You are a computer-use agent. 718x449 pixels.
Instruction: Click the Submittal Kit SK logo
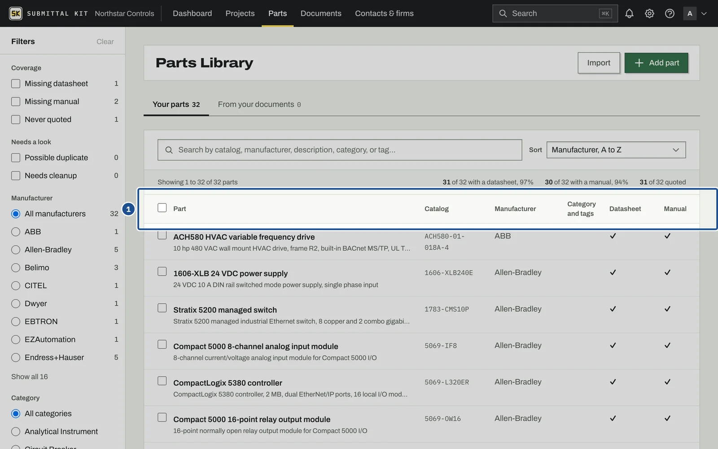16,13
